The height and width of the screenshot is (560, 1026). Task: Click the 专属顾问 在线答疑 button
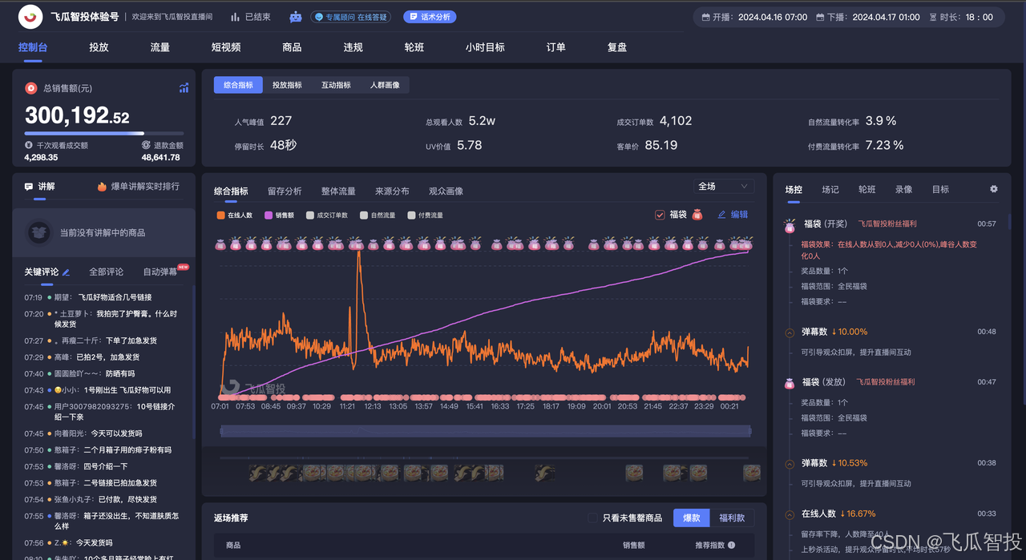[350, 17]
